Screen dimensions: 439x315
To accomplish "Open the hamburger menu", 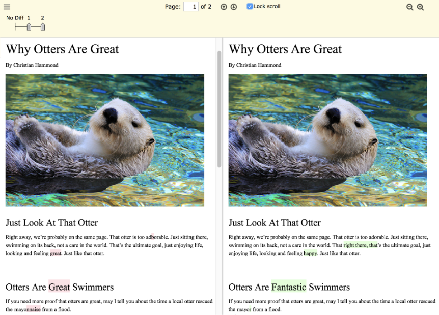I will [x=7, y=7].
